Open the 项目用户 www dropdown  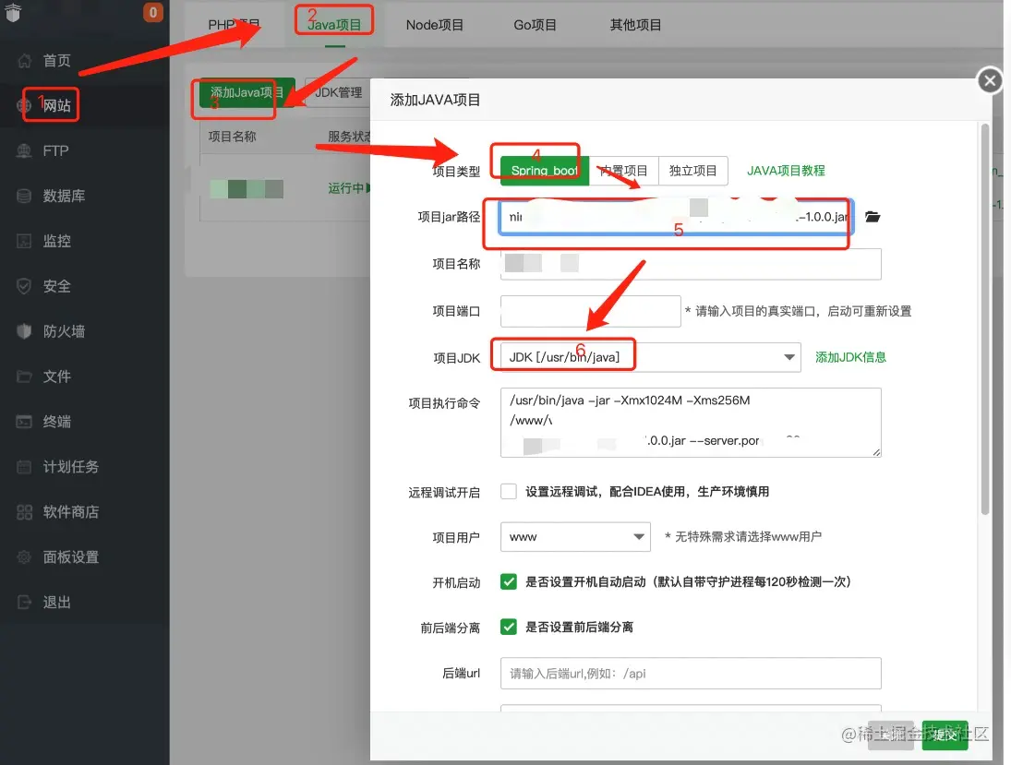[576, 537]
